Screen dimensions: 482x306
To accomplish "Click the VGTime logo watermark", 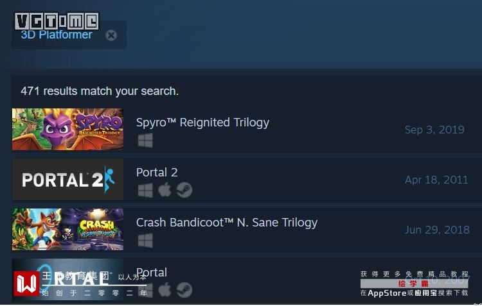I will (x=57, y=21).
